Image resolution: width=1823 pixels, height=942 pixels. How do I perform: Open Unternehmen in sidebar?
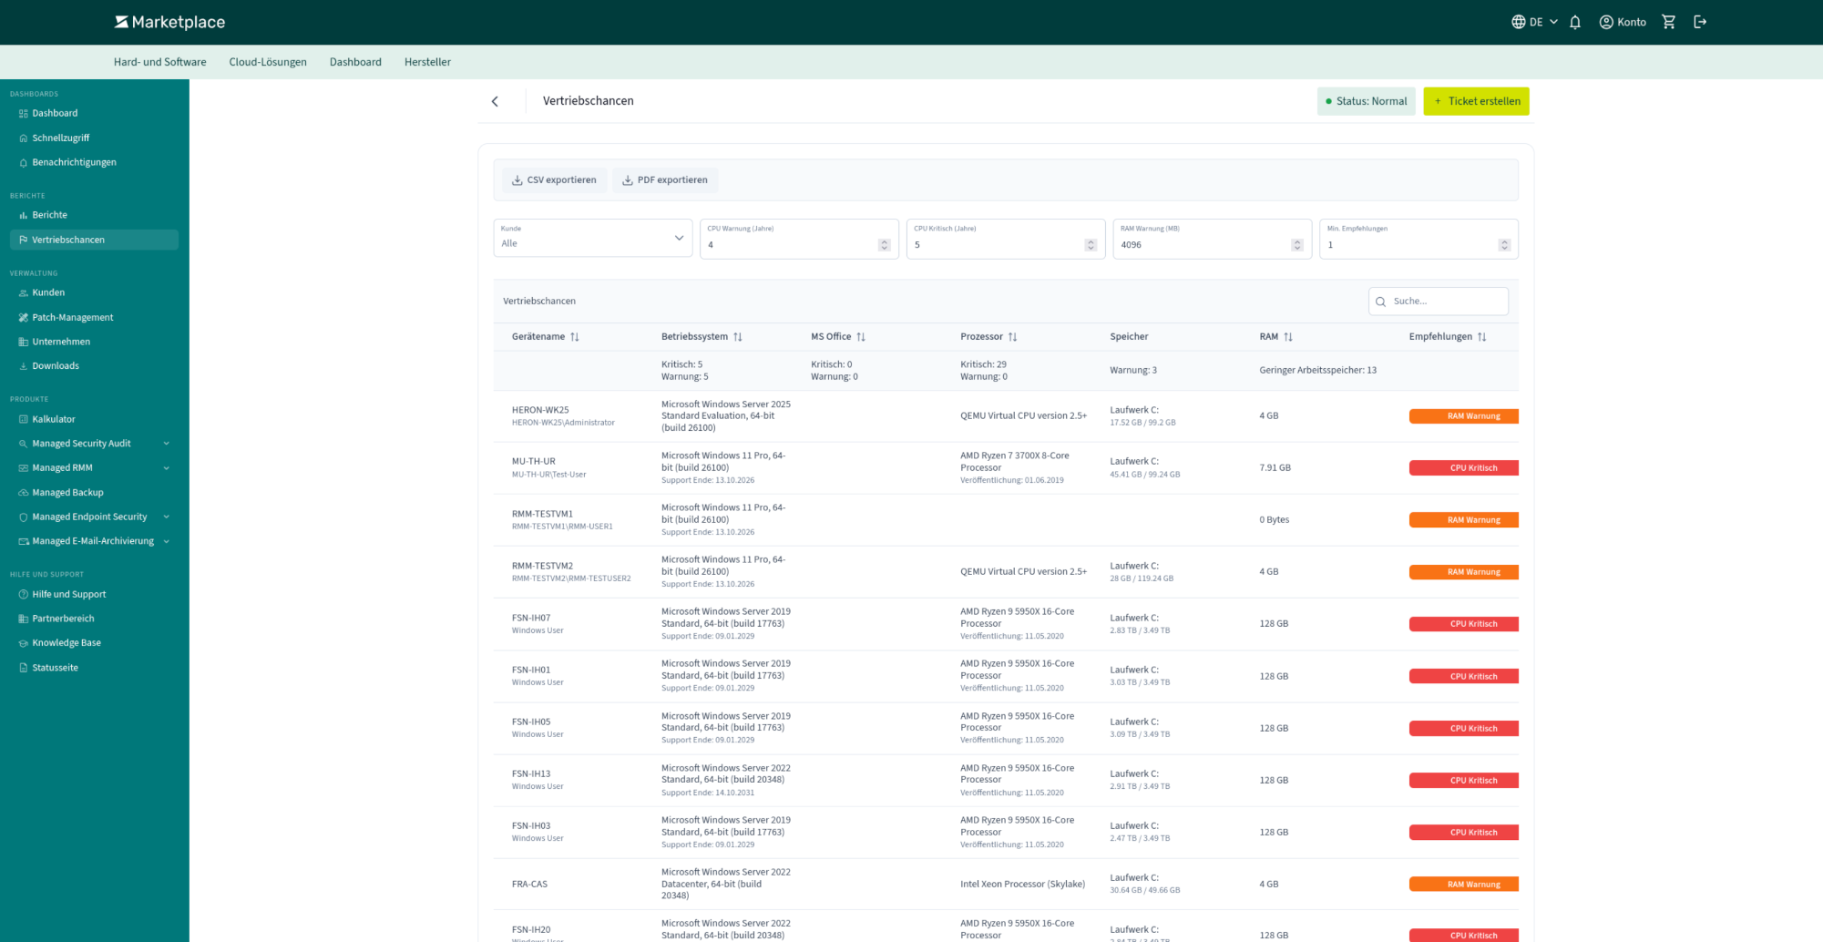pyautogui.click(x=94, y=342)
